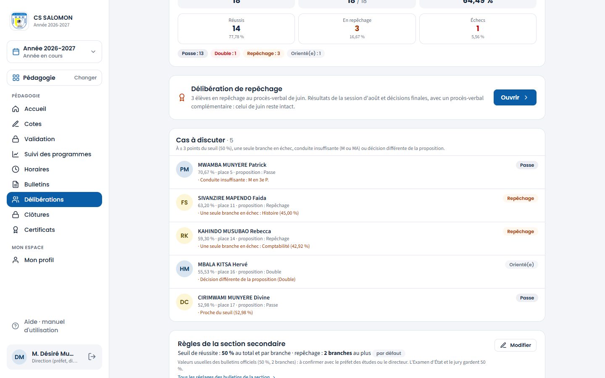Click the DM user avatar
This screenshot has width=605, height=378.
click(19, 357)
